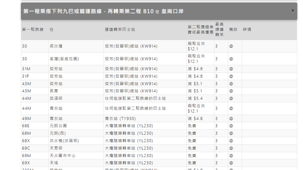Click destination 洪水橋(洪福邨) cell

tap(64, 141)
